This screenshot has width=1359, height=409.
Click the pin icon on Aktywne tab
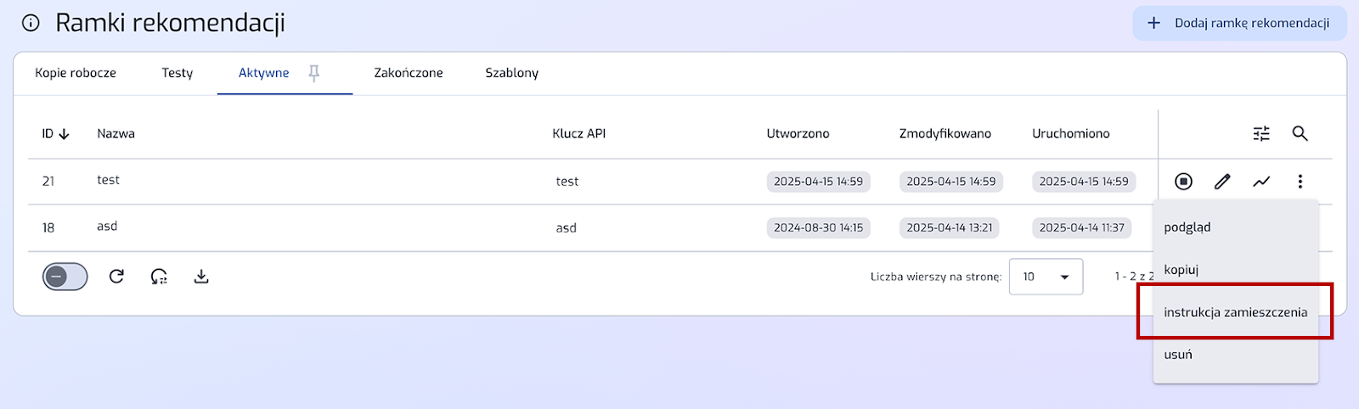coord(314,73)
